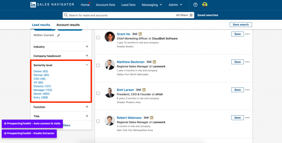
Task: Filter by VP (90) seniority
Action: (x=38, y=83)
